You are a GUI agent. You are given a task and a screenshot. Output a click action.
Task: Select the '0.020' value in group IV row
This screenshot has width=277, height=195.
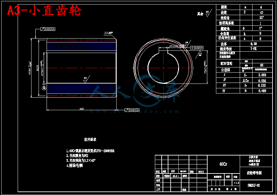click(262, 91)
